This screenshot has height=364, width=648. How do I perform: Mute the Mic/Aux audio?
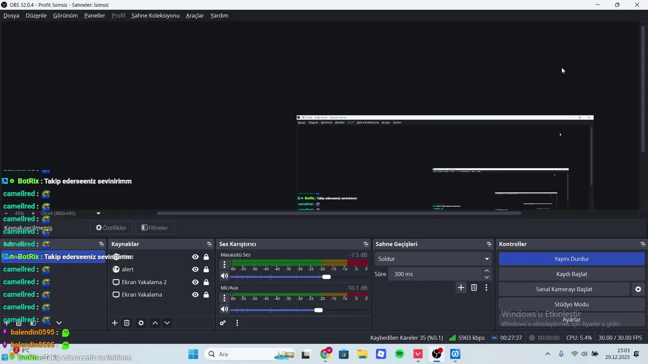pyautogui.click(x=224, y=309)
